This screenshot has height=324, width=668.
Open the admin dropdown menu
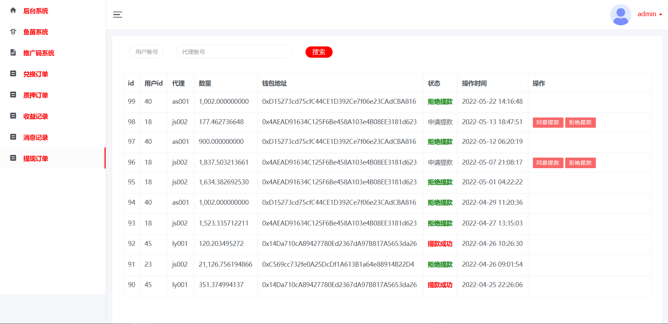pyautogui.click(x=650, y=14)
